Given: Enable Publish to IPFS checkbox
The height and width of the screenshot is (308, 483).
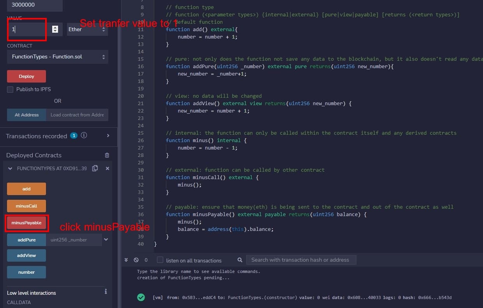Looking at the screenshot, I should click(x=10, y=89).
